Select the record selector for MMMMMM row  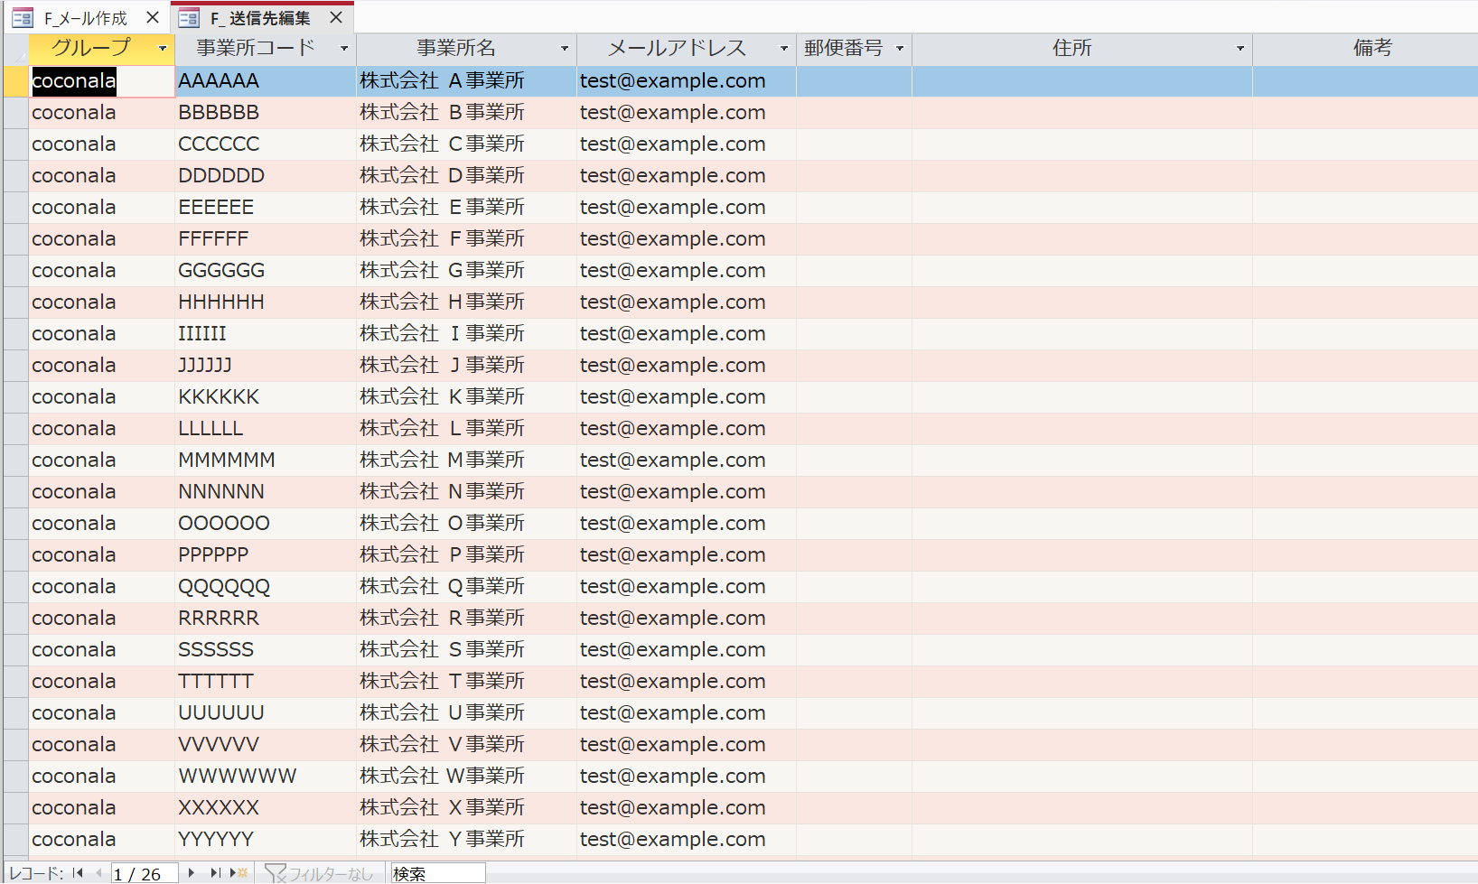(x=16, y=461)
